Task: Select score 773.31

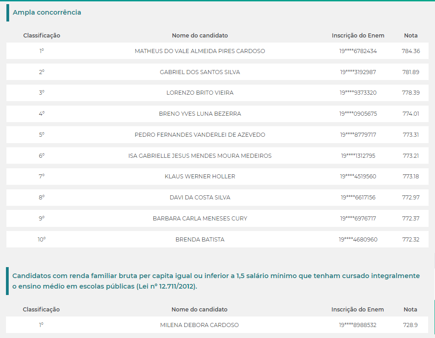Action: tap(411, 135)
